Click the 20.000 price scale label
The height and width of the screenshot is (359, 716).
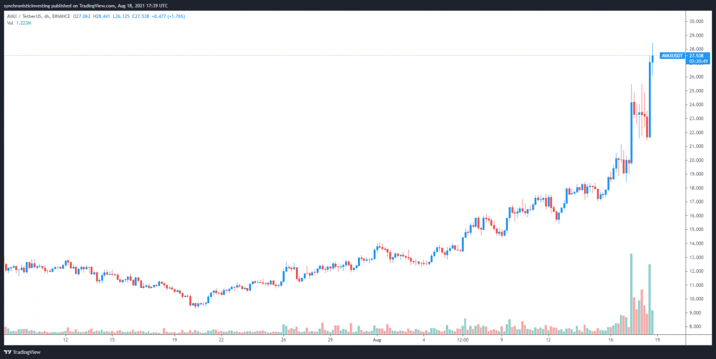point(696,160)
